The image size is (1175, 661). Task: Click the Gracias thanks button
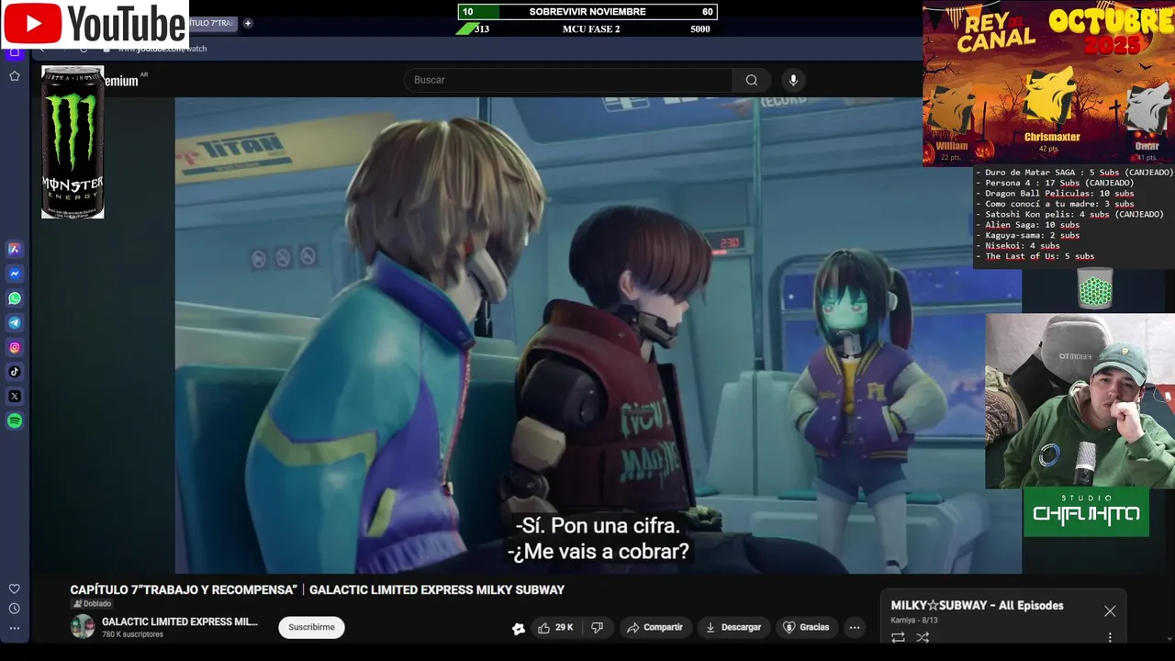tap(806, 627)
